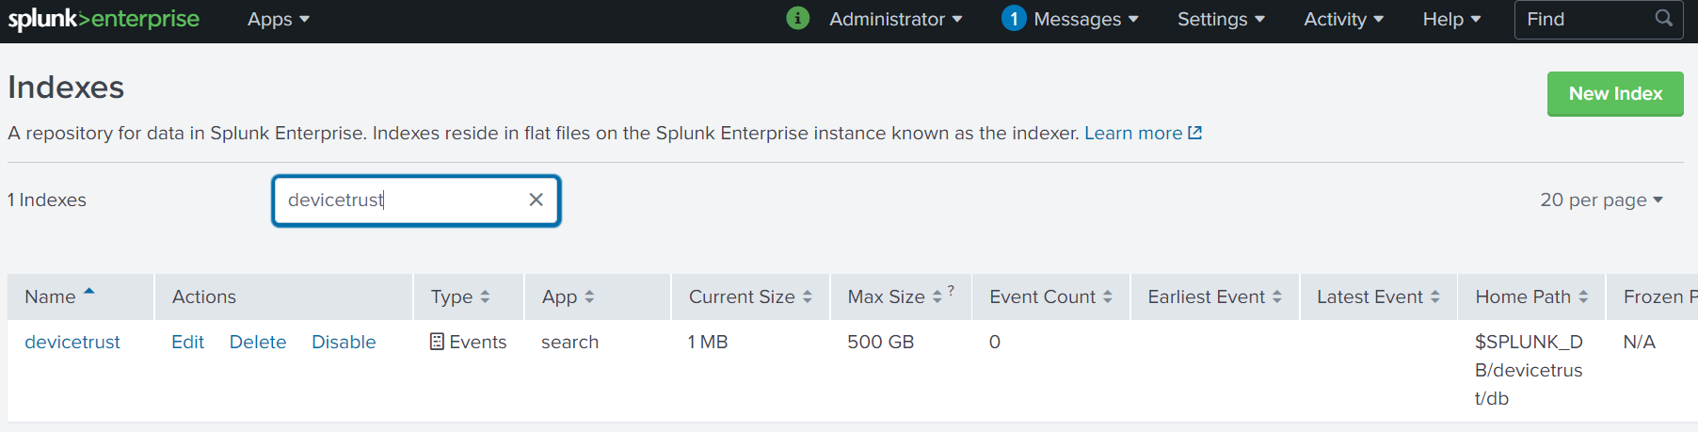Clear the devicetrust filter with the X

tap(537, 200)
